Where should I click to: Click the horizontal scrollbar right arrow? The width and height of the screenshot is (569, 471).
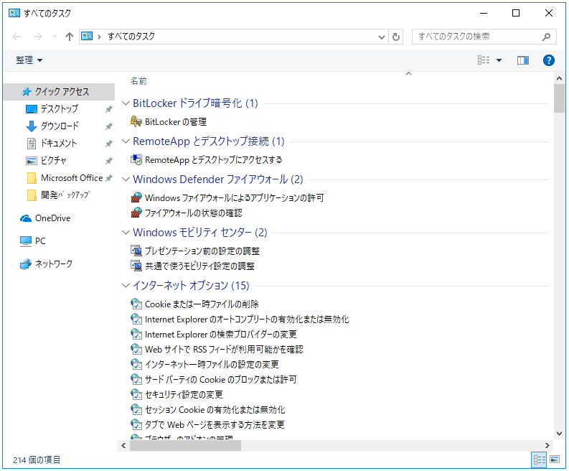tap(547, 445)
